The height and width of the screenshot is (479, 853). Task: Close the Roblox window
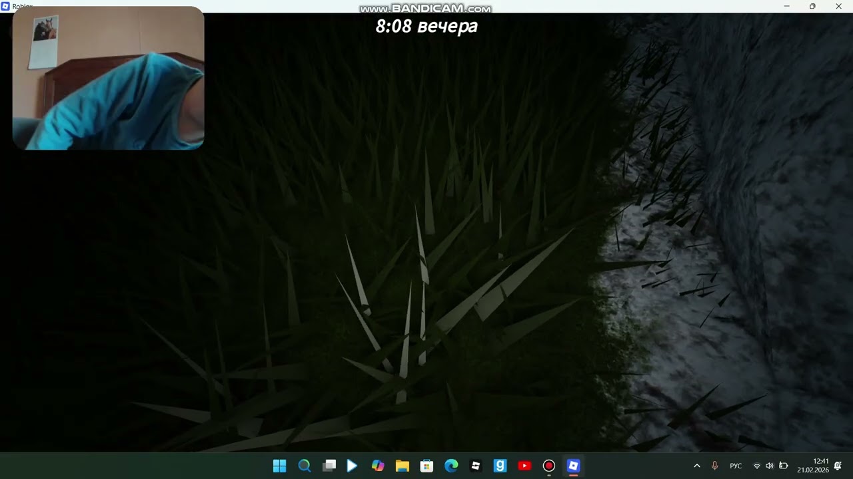point(838,6)
